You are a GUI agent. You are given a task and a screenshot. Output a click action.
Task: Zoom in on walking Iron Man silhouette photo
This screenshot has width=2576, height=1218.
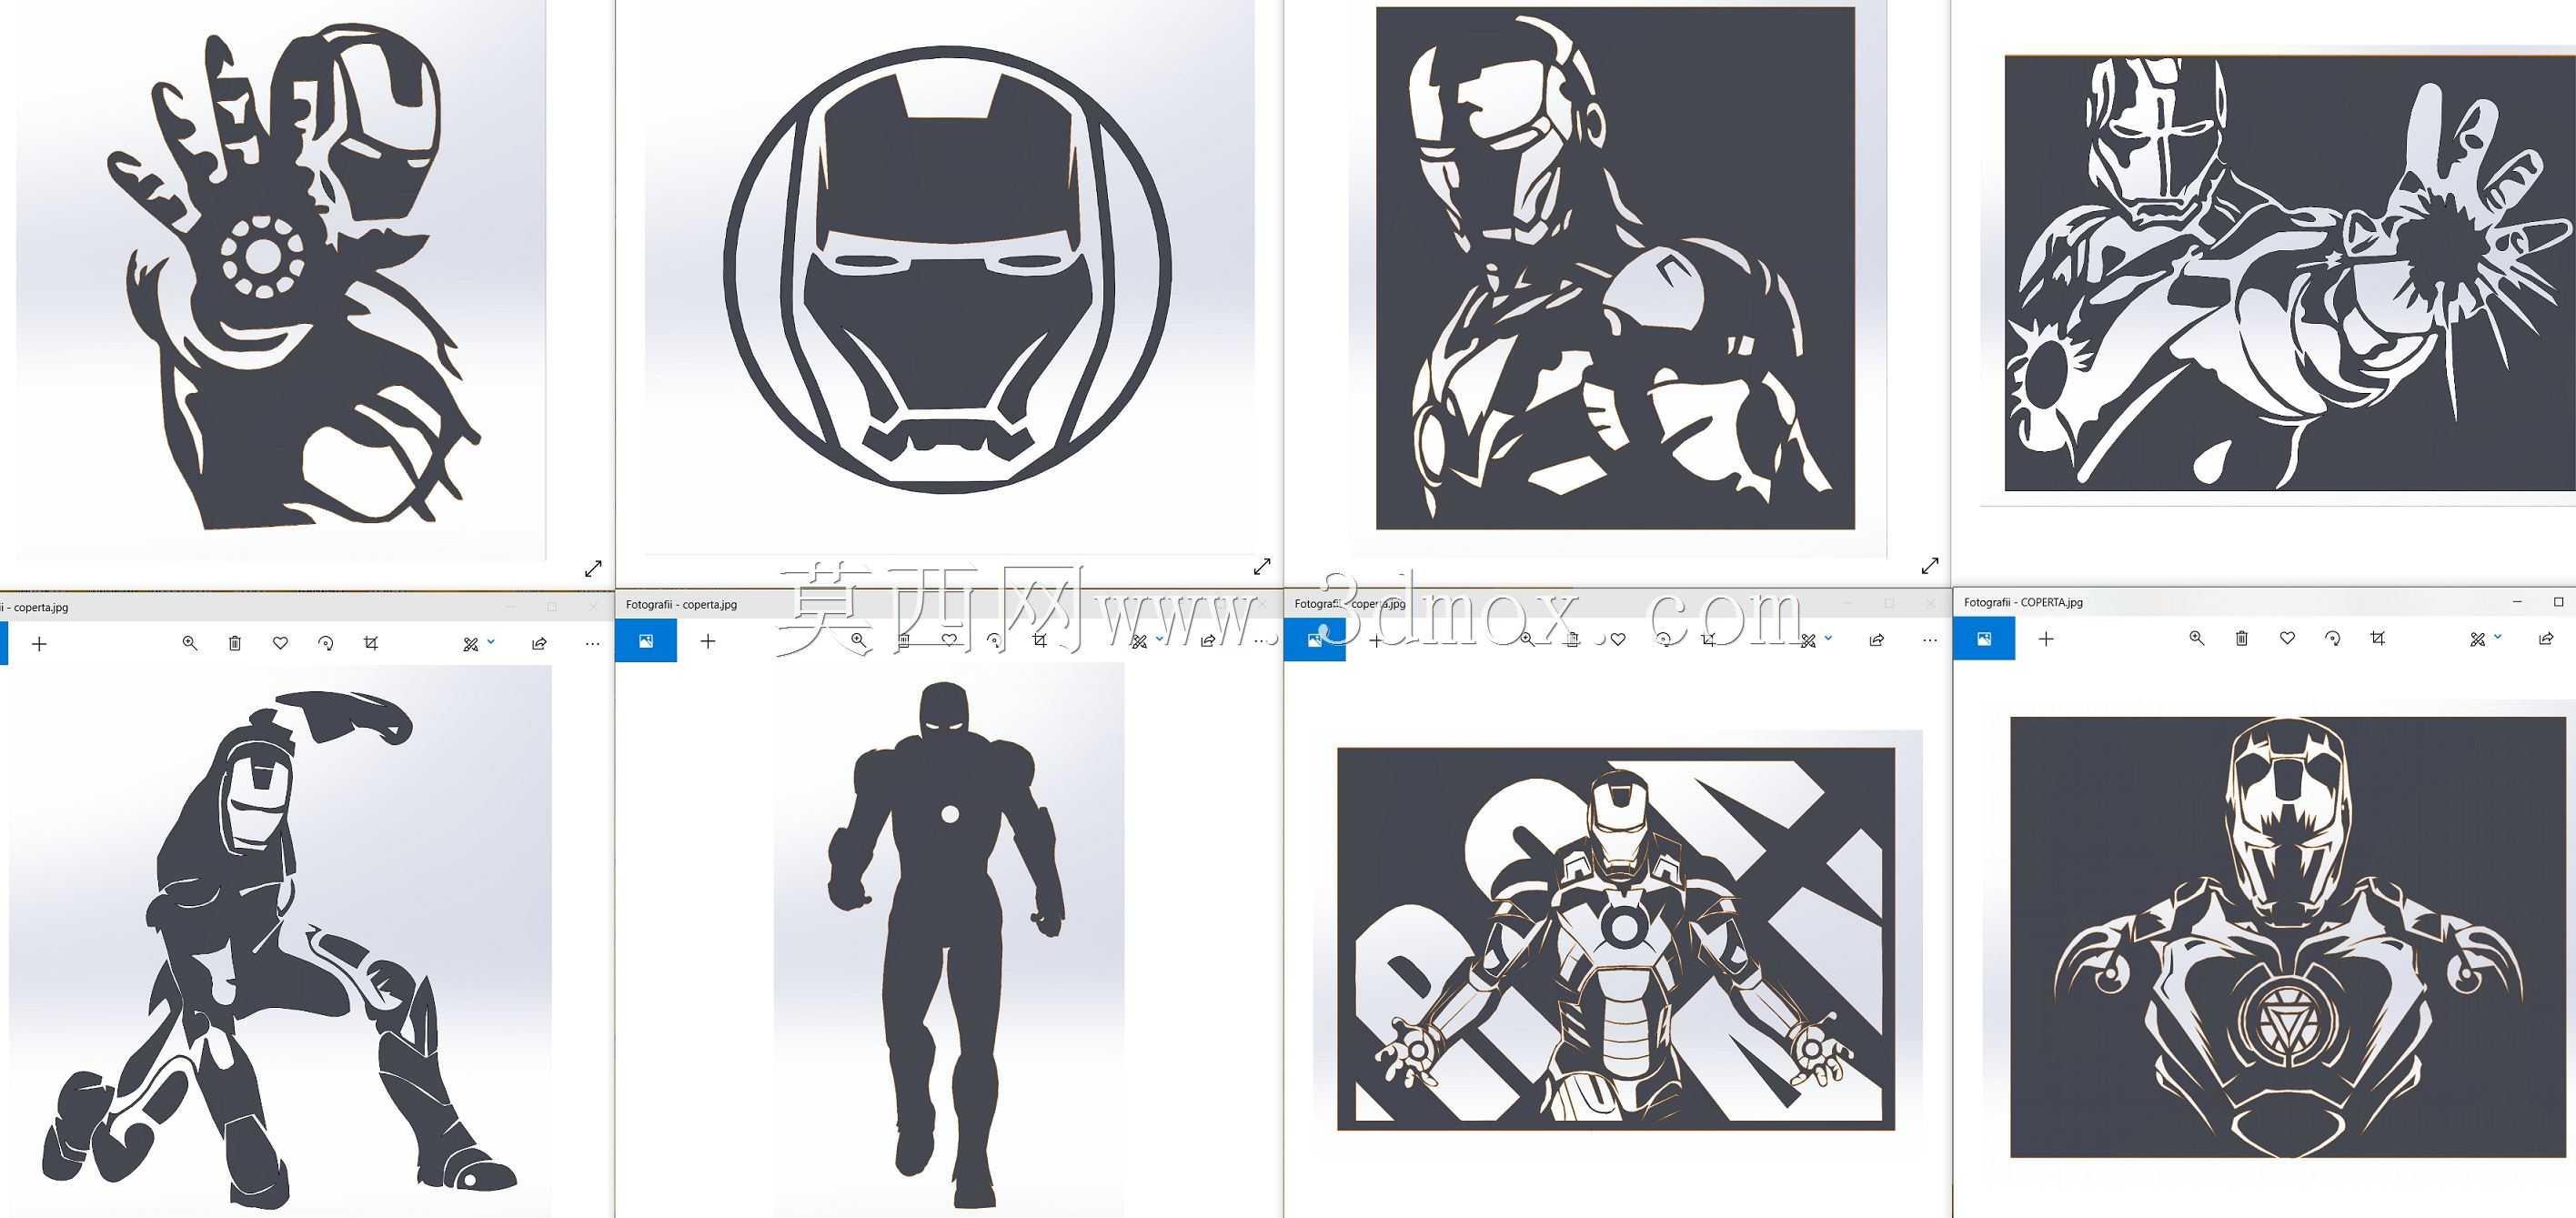[x=858, y=640]
